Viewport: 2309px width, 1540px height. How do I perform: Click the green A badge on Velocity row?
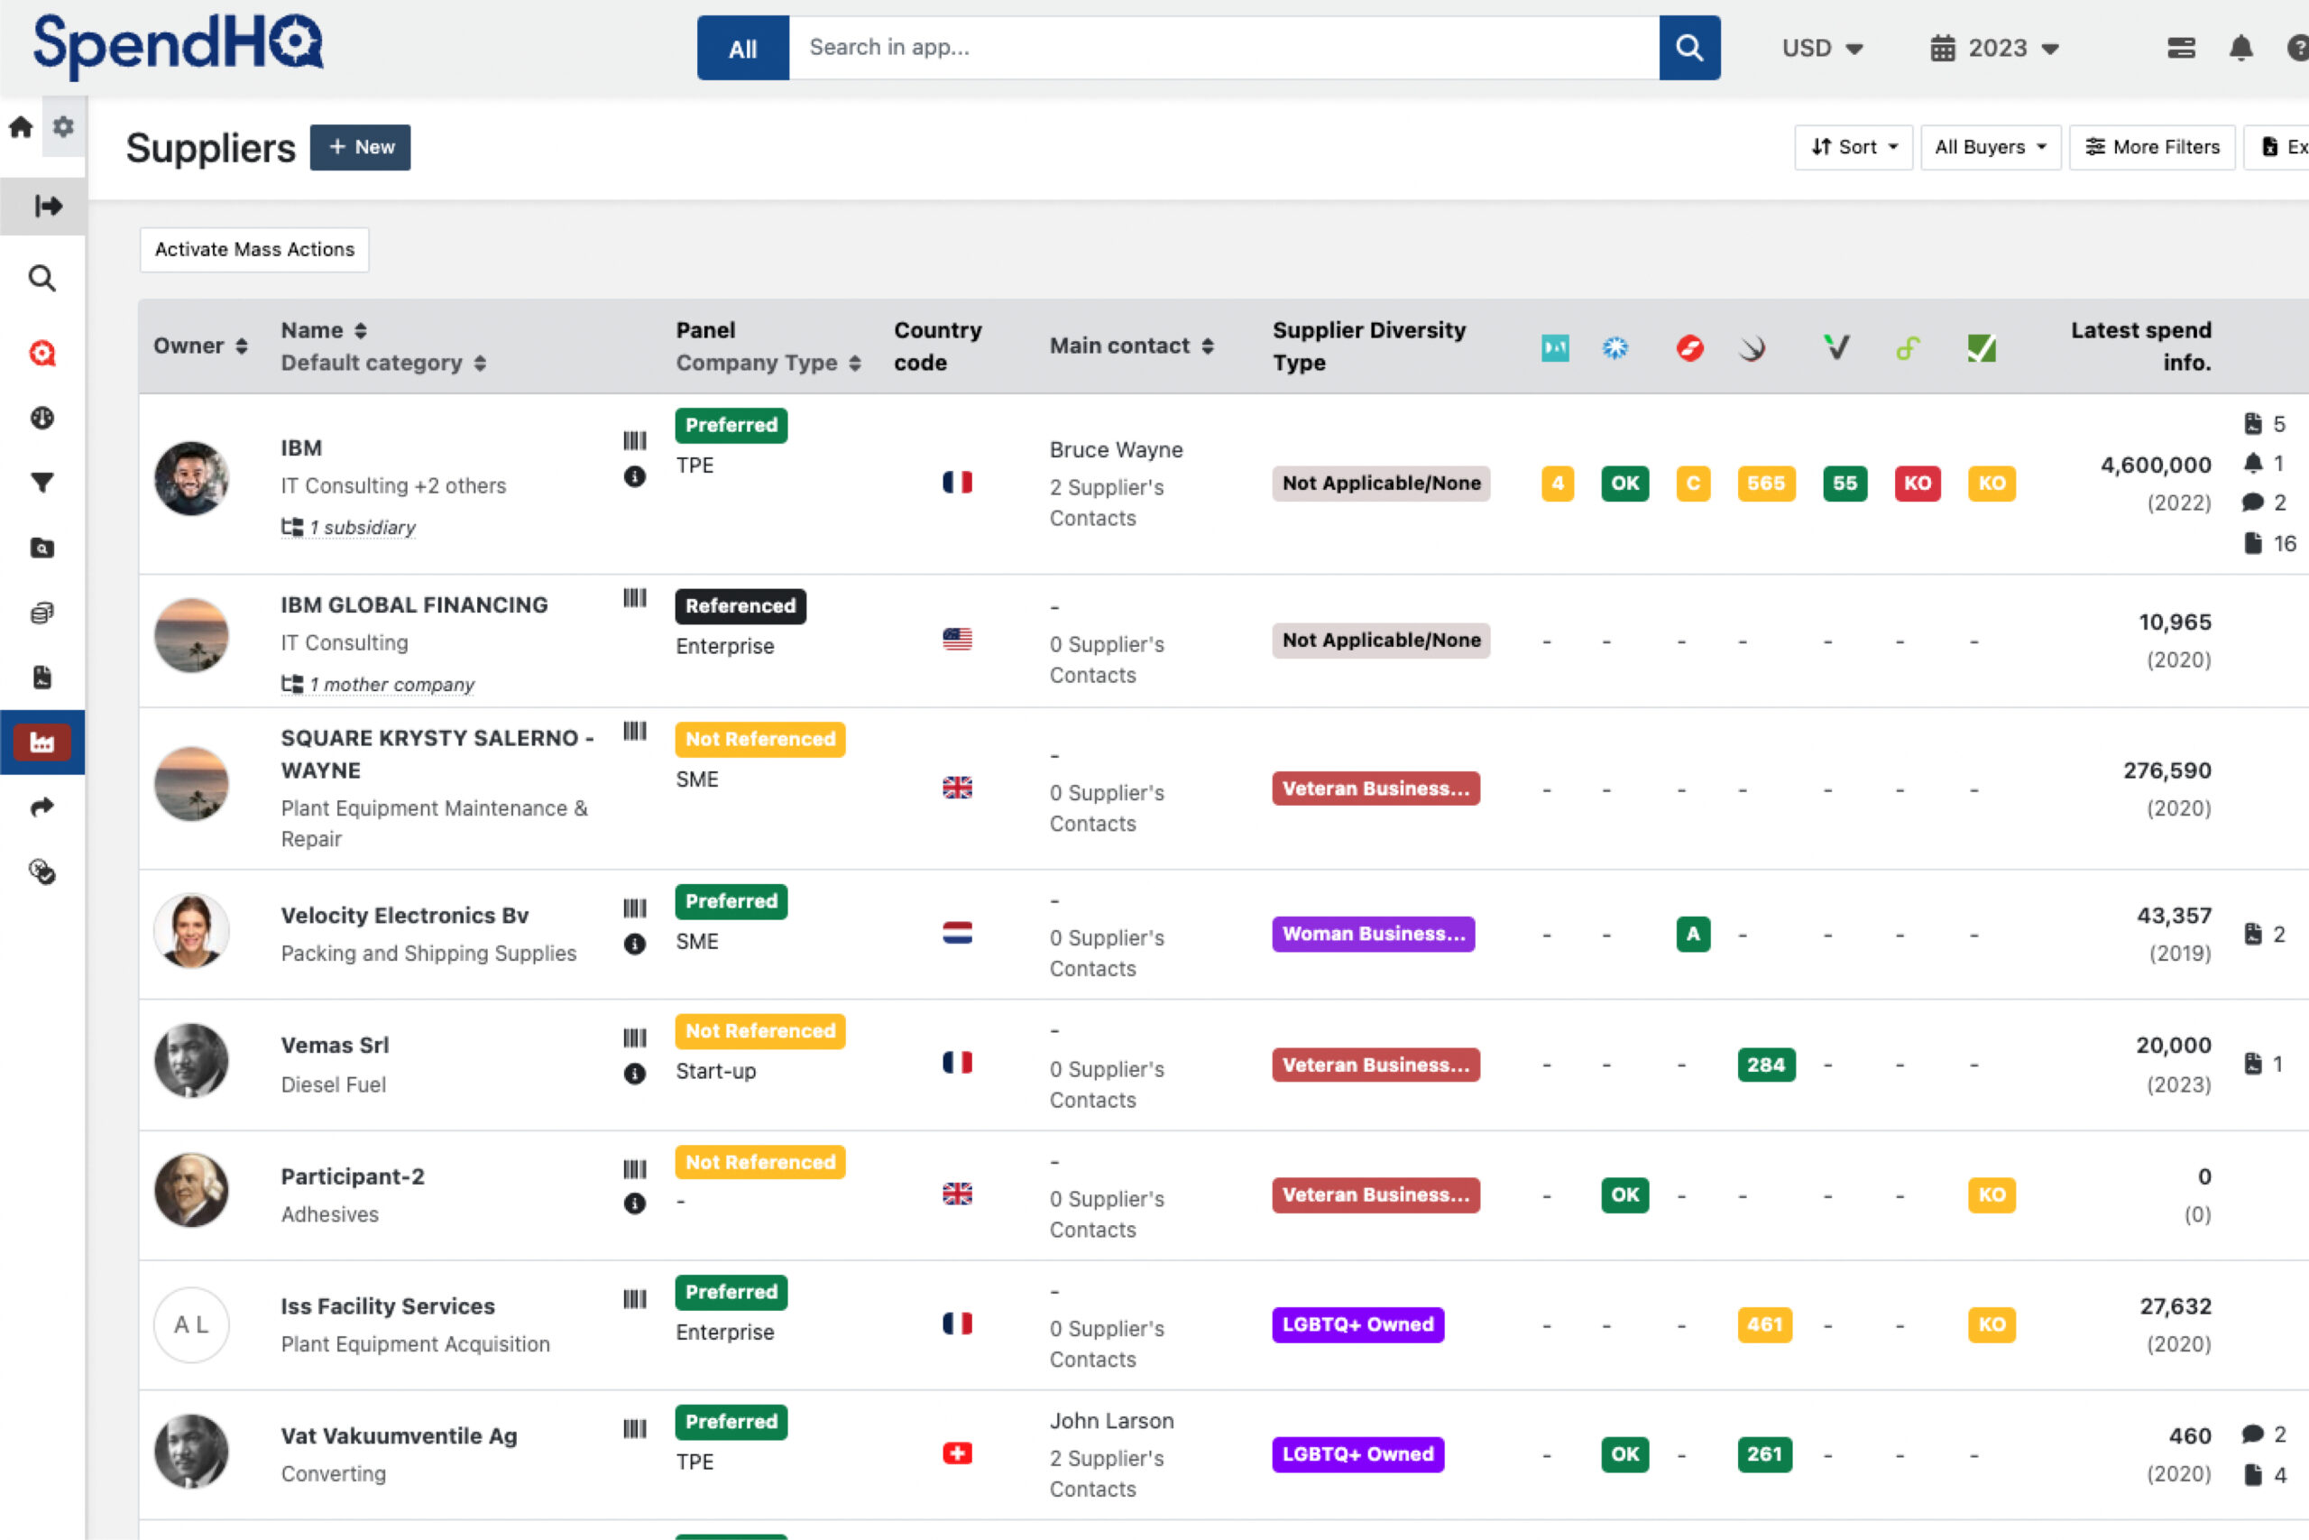click(1694, 934)
